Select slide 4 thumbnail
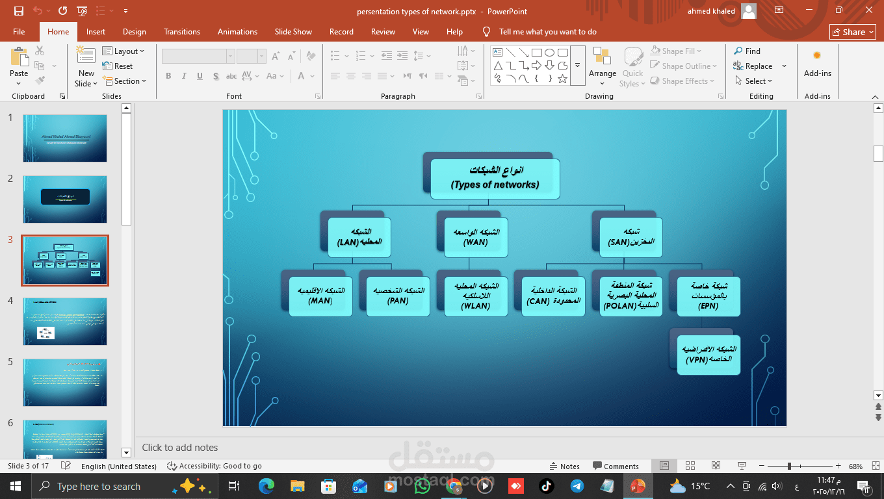884x499 pixels. point(65,322)
